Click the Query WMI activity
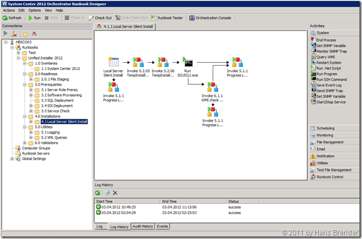Screen dimensions: 362x239 click(323, 57)
